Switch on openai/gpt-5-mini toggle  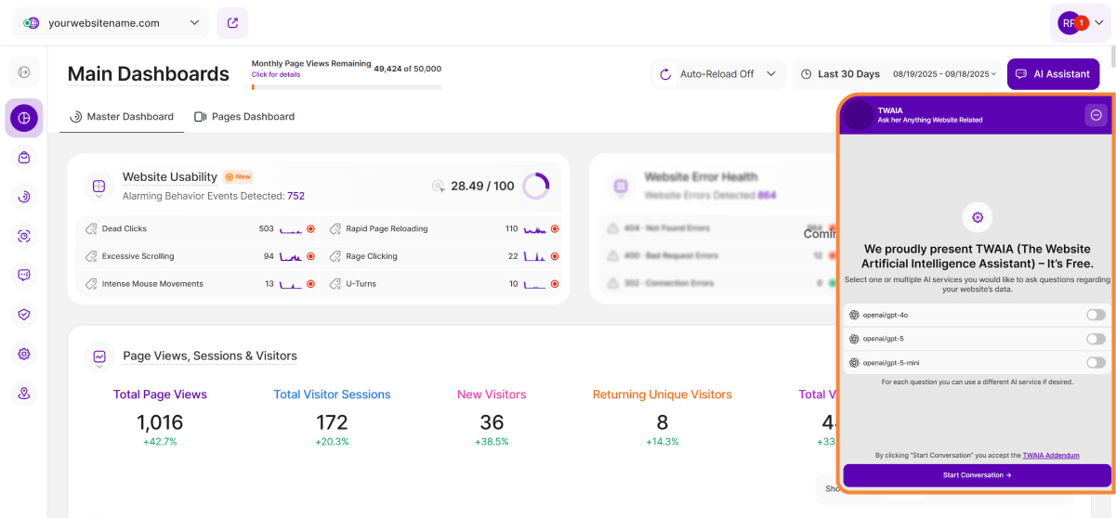click(x=1096, y=363)
